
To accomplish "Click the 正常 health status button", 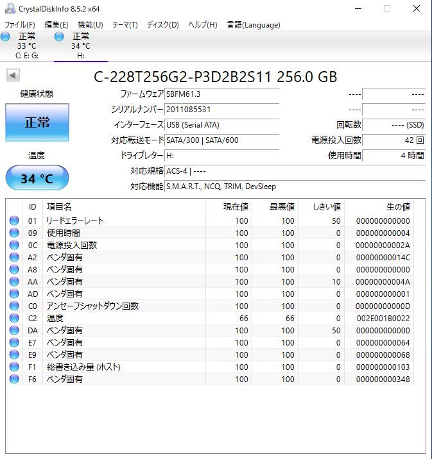I will click(x=37, y=122).
